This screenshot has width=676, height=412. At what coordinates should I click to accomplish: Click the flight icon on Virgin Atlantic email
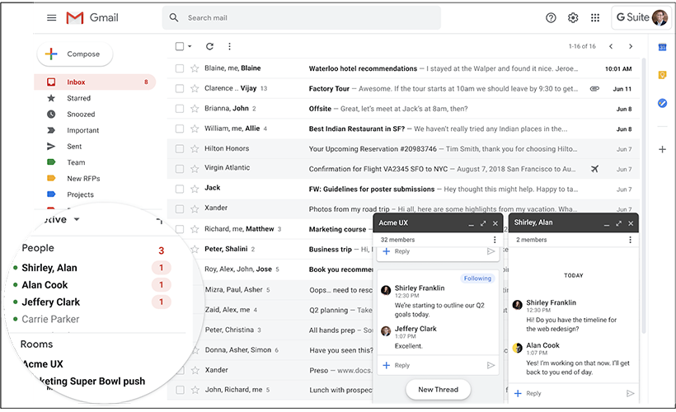coord(594,169)
